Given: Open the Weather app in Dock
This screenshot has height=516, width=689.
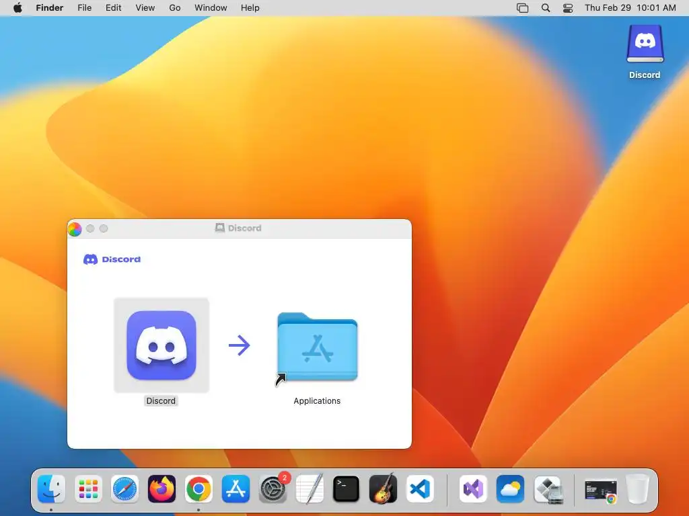Looking at the screenshot, I should point(510,488).
